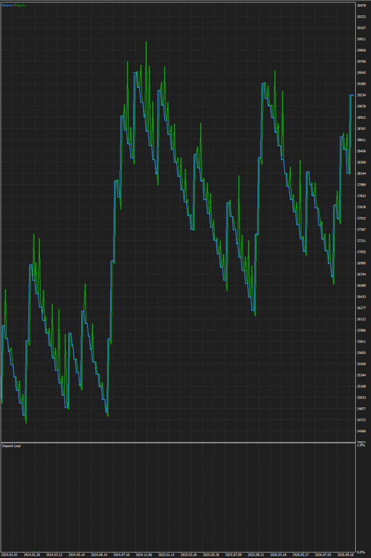Click the 24411 value on price axis

[362, 443]
